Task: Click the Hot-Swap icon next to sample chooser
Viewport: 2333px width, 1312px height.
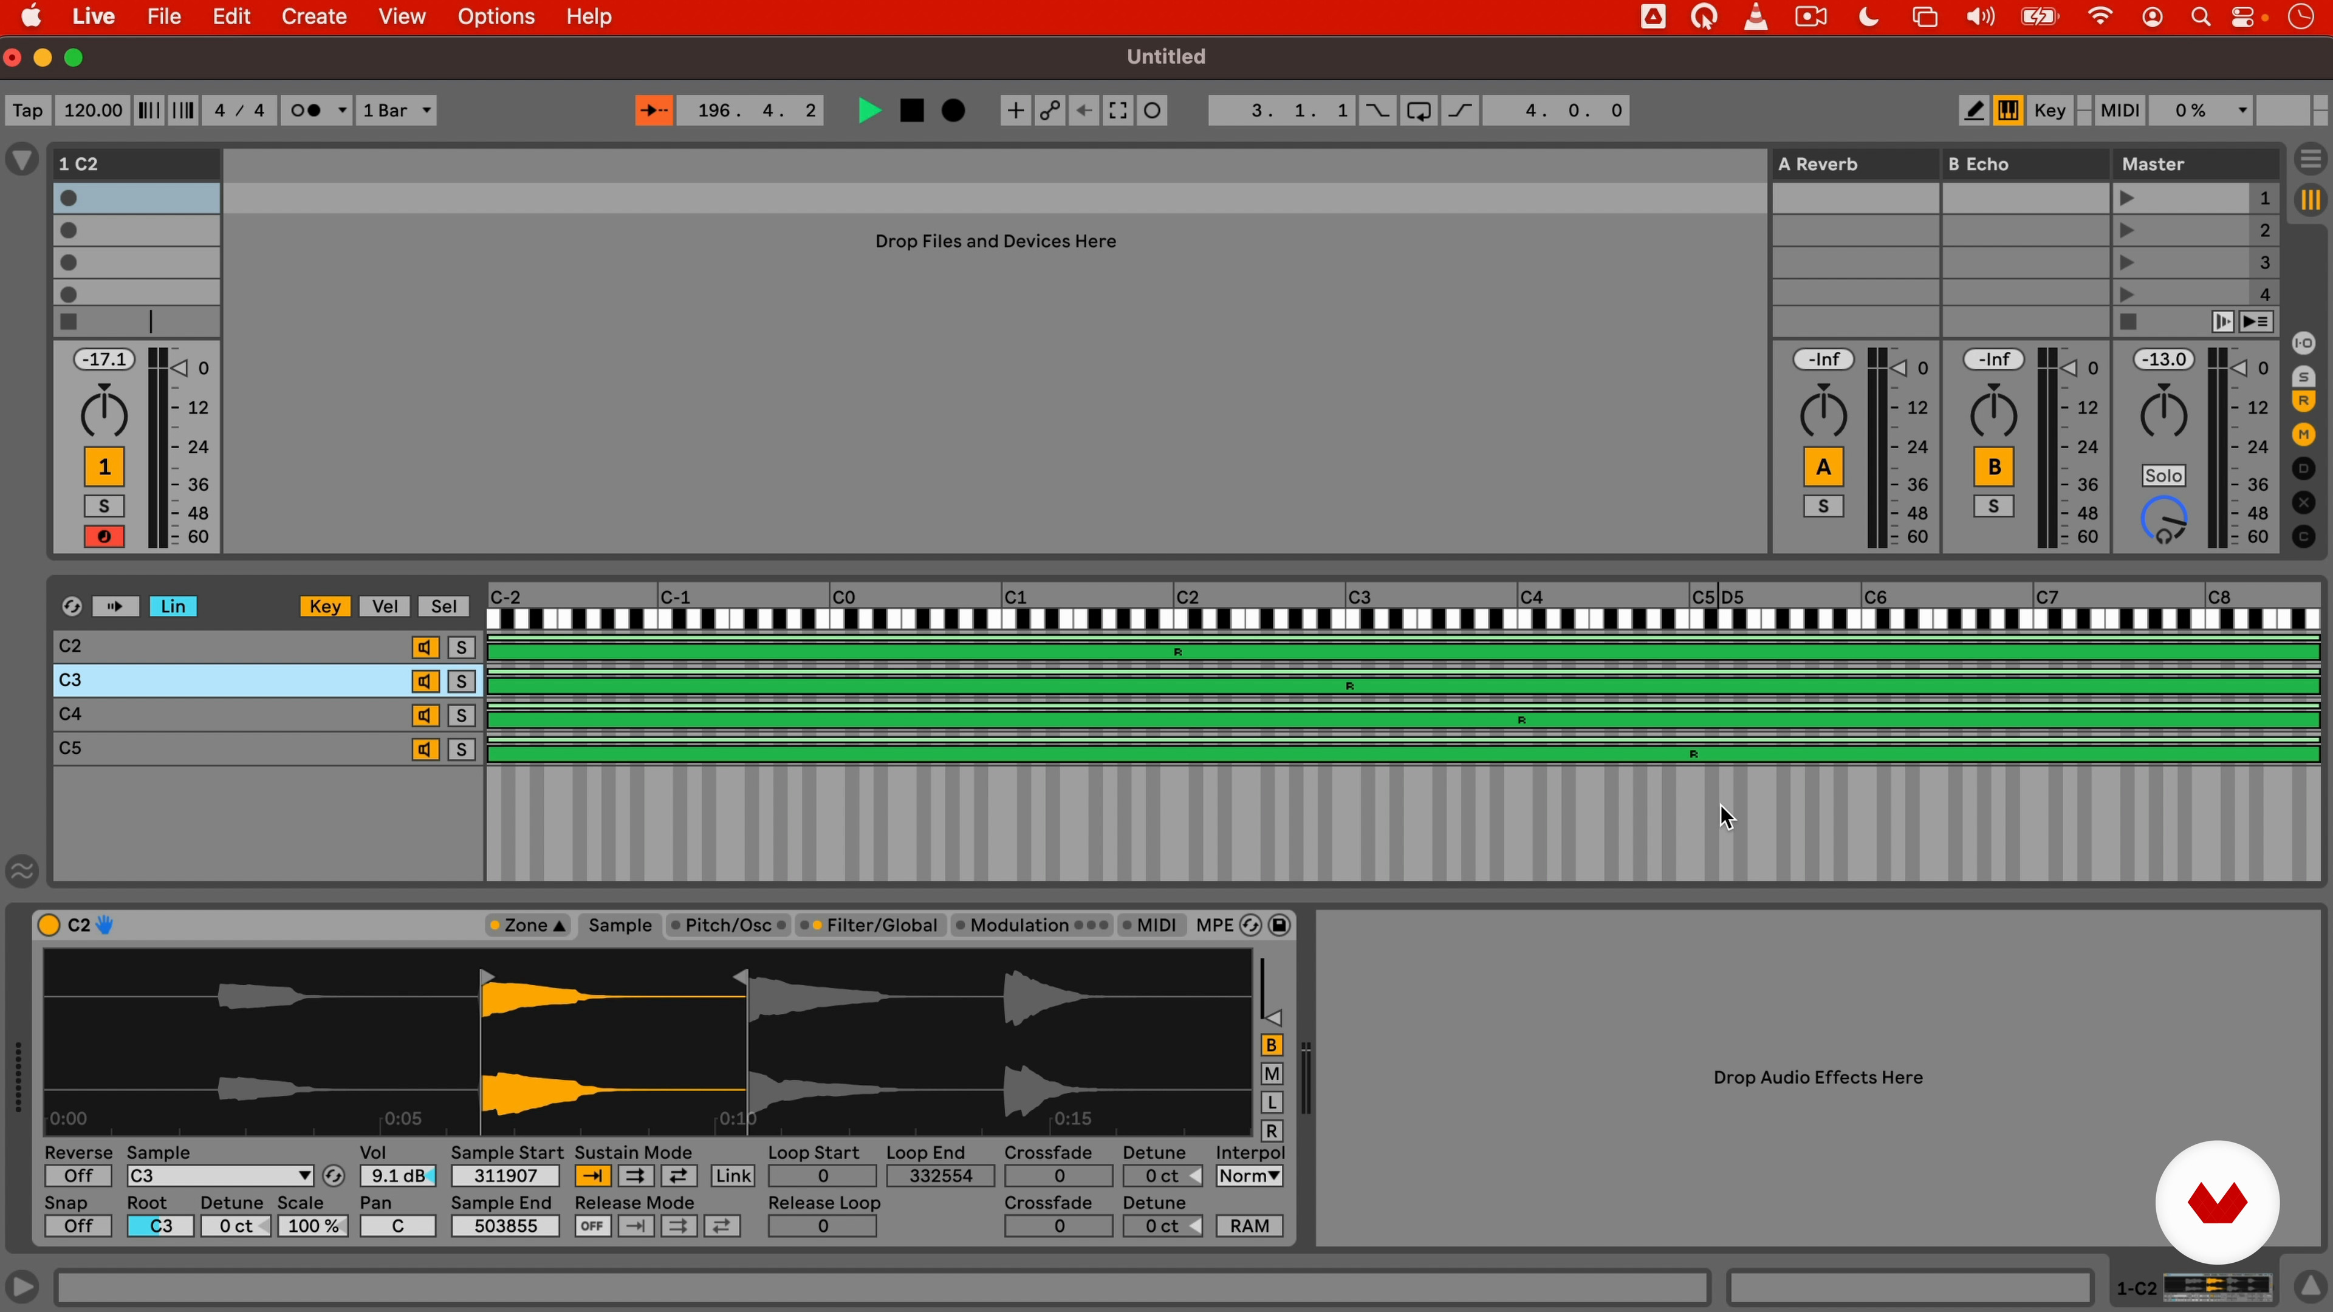Action: coord(334,1176)
